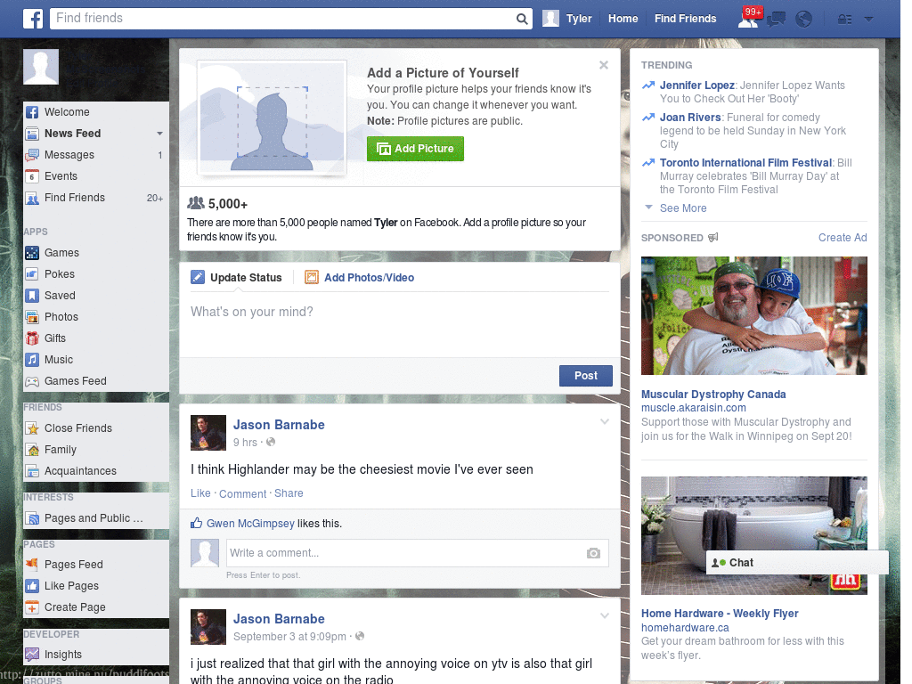Click the green Add Picture button

tap(415, 149)
